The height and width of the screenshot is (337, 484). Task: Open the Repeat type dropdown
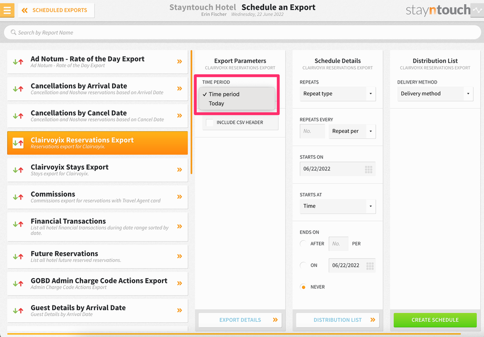(x=337, y=94)
